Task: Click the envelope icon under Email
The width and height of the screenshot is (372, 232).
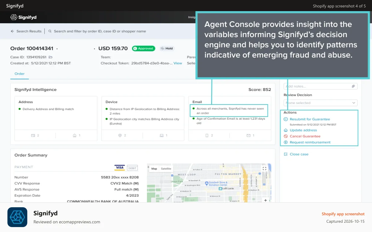Action: pos(248,135)
